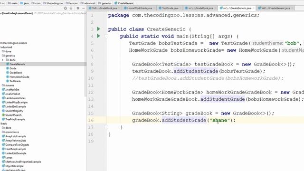The image size is (304, 171).
Task: Click the generics folder icon in the tree
Action: click(3, 56)
